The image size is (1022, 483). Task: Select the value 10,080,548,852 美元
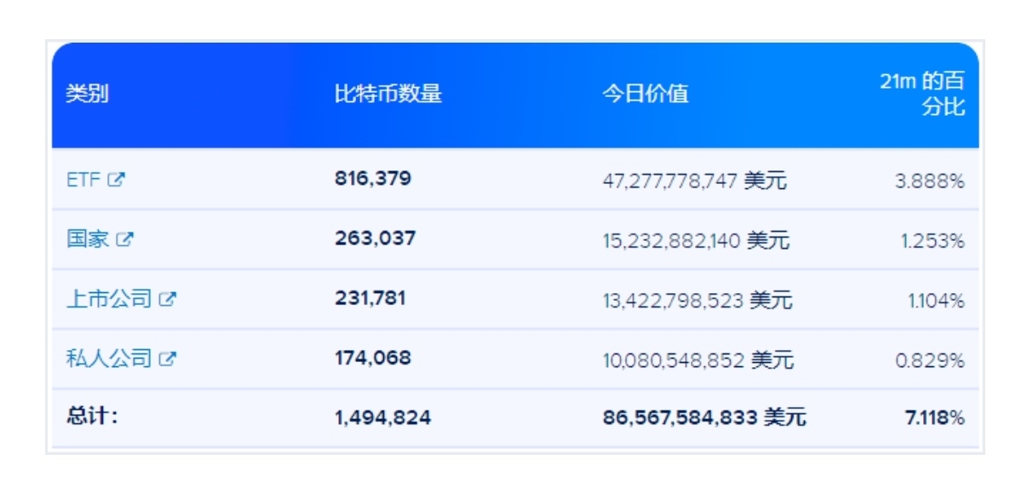(698, 360)
